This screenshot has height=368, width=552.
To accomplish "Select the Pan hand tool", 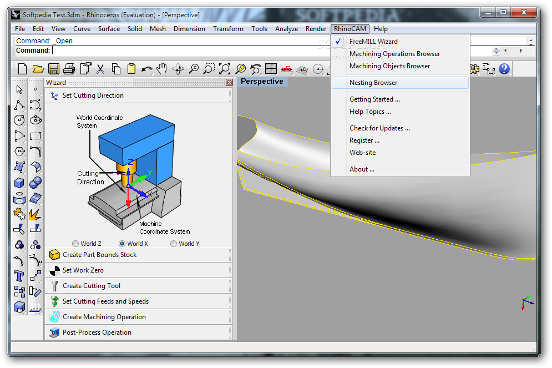I will (162, 69).
